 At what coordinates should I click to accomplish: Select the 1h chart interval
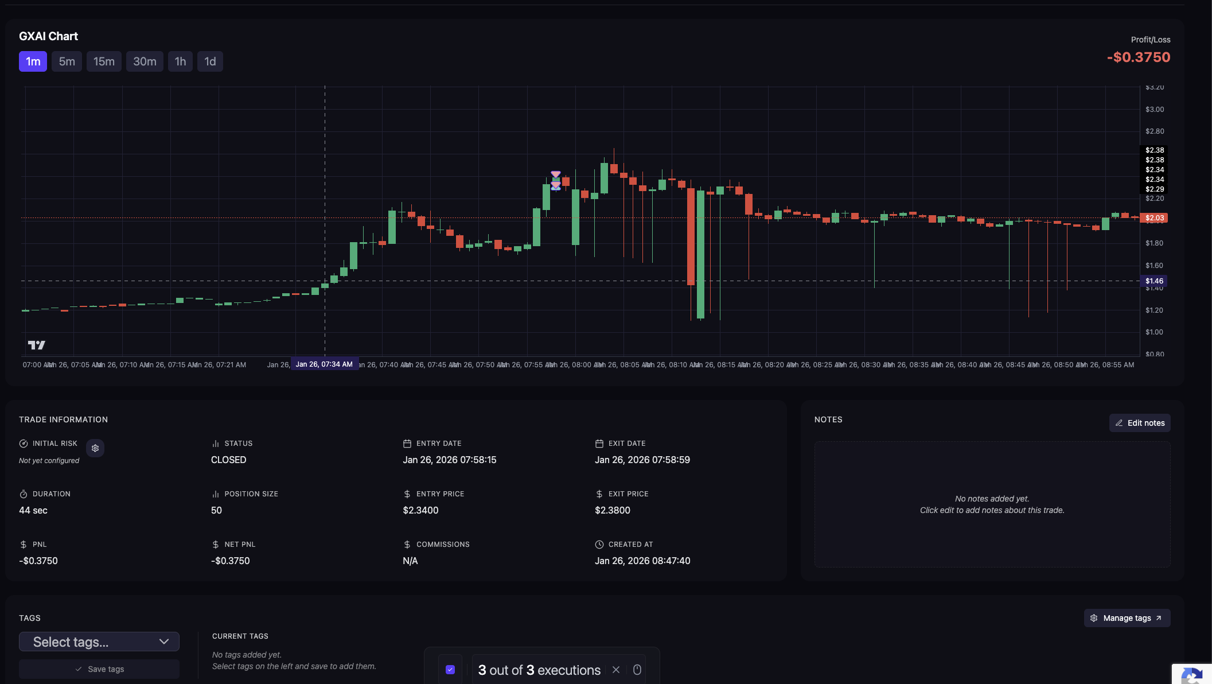point(180,61)
